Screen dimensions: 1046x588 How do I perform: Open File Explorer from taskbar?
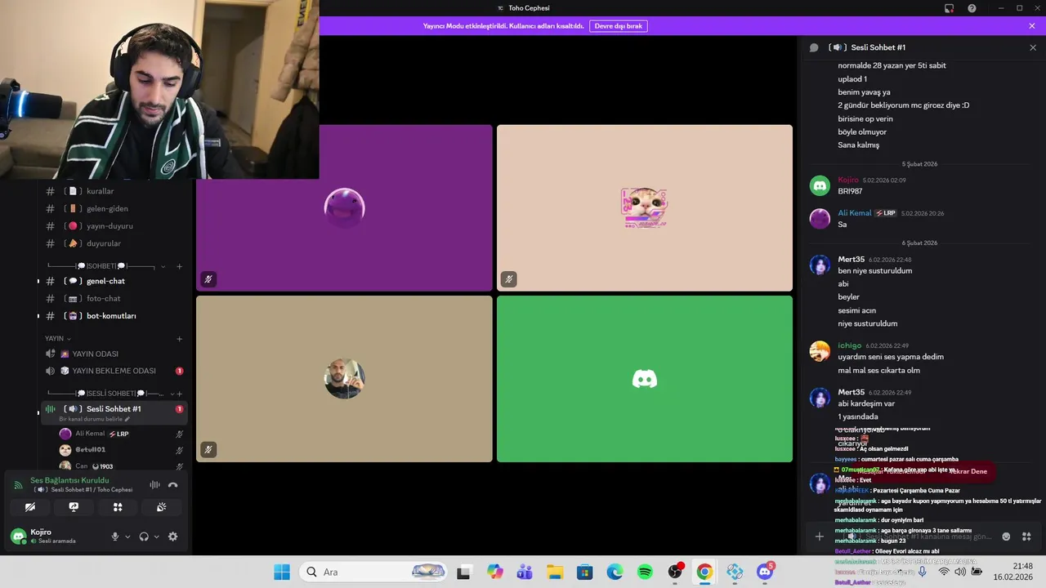(555, 572)
